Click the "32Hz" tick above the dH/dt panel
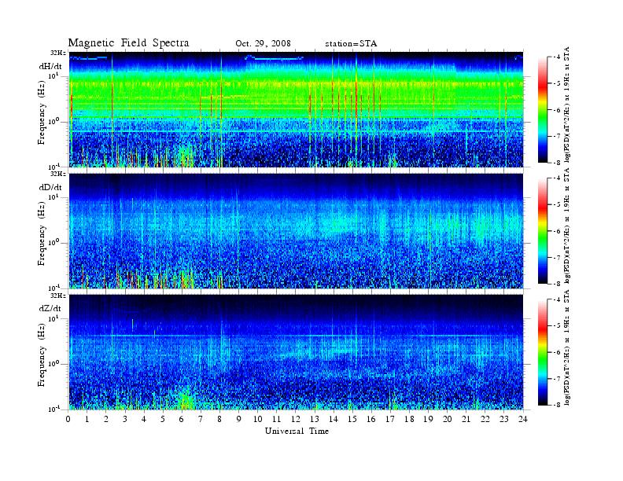Viewport: 623px width, 481px height. pyautogui.click(x=58, y=53)
